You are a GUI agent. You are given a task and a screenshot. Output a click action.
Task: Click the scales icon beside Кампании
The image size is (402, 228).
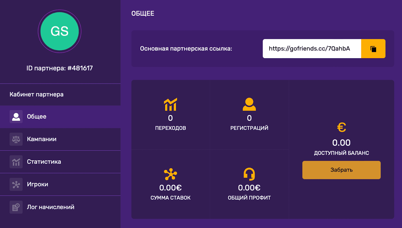pyautogui.click(x=16, y=139)
